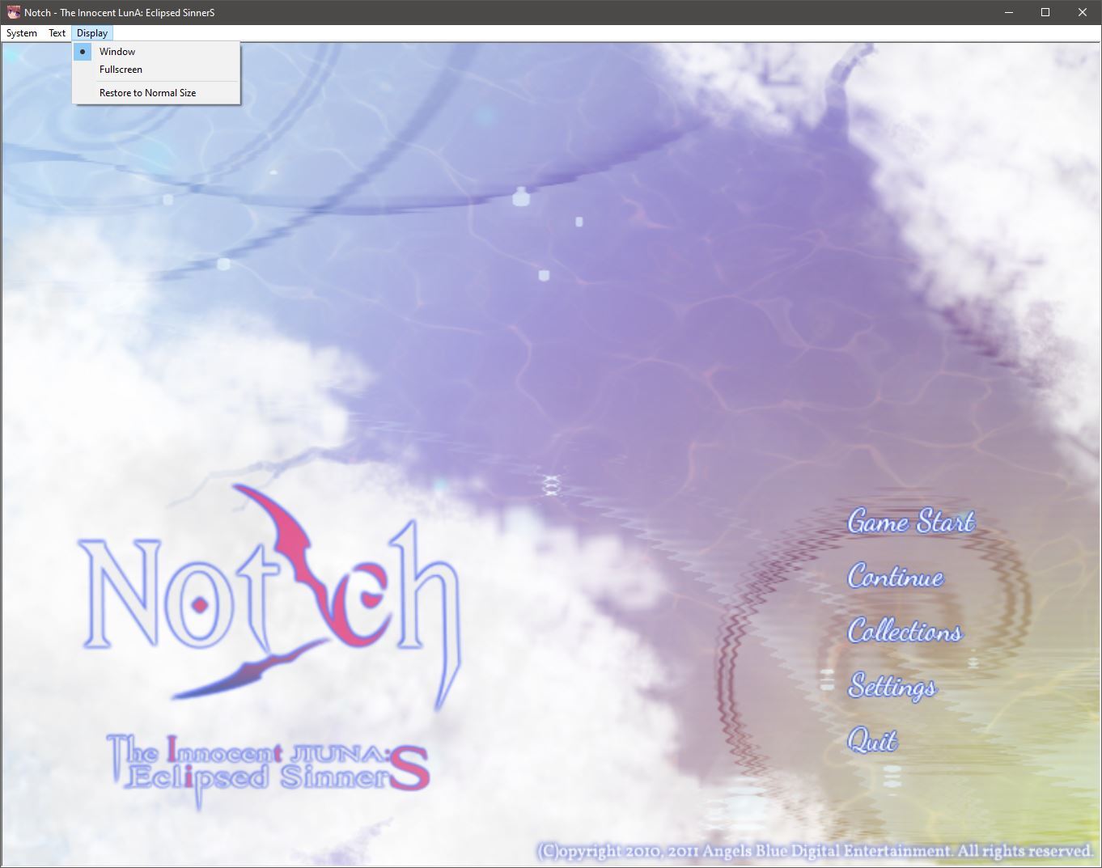The height and width of the screenshot is (868, 1102).
Task: Open the game Settings
Action: (892, 686)
